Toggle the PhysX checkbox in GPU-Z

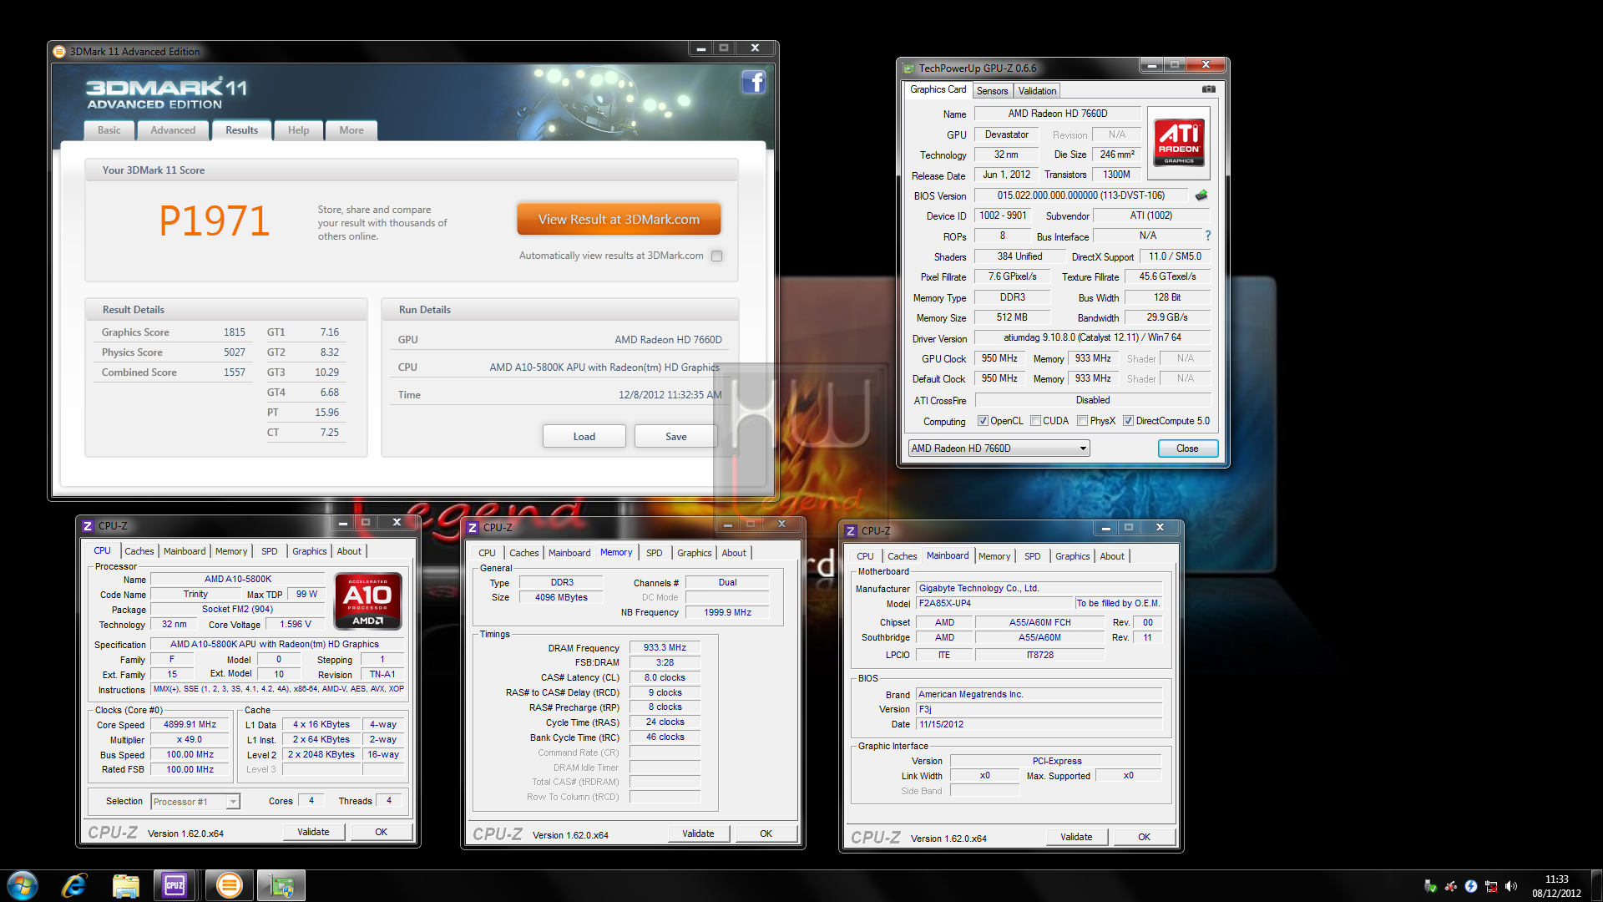click(1082, 421)
